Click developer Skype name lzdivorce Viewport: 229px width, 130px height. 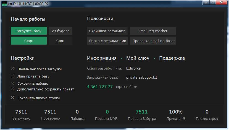(x=133, y=68)
